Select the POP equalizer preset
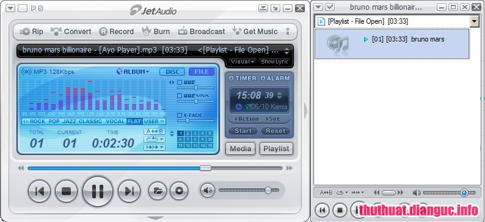 coord(54,121)
